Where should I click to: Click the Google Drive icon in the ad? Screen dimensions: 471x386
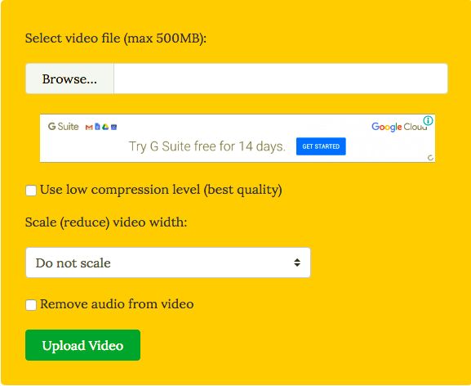(105, 127)
